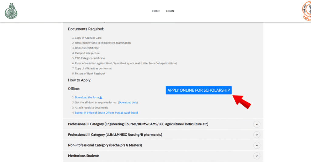Click the Meritorious Students heading

(84, 156)
